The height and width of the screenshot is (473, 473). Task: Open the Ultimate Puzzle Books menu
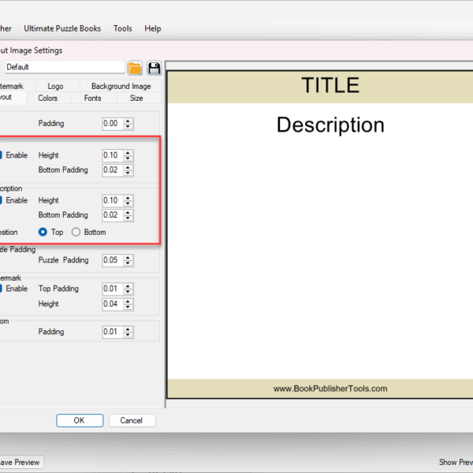pyautogui.click(x=62, y=28)
